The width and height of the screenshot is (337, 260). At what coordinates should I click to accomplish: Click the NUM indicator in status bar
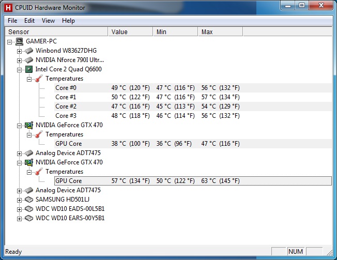pos(296,251)
